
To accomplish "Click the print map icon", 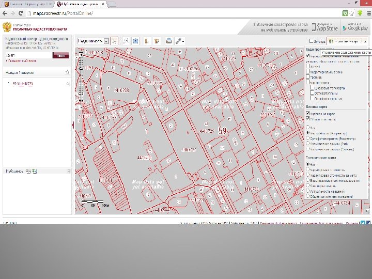I will click(168, 41).
